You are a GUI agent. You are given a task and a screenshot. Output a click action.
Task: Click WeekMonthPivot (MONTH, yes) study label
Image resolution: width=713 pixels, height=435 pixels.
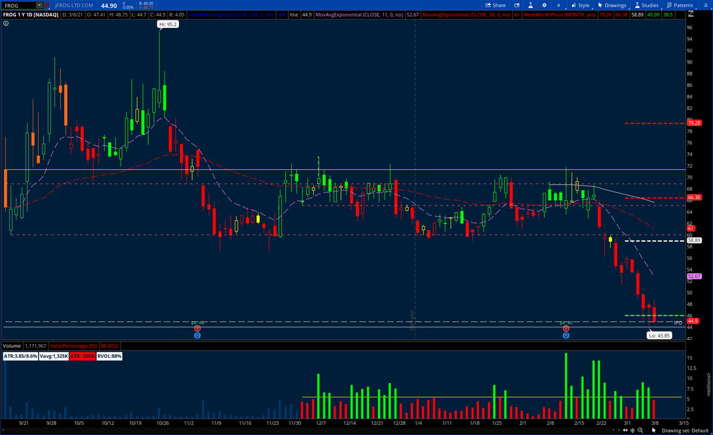[559, 14]
